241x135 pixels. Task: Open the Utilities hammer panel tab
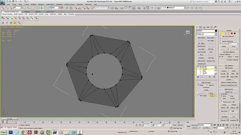click(215, 27)
